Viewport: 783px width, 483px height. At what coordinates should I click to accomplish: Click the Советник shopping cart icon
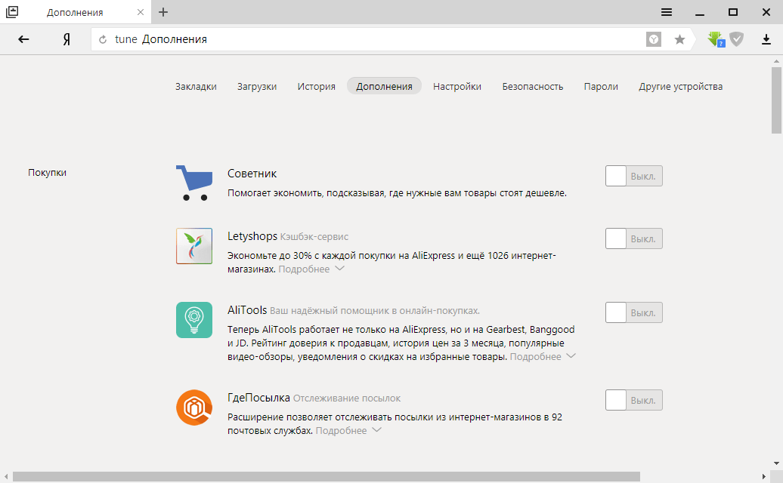point(193,180)
